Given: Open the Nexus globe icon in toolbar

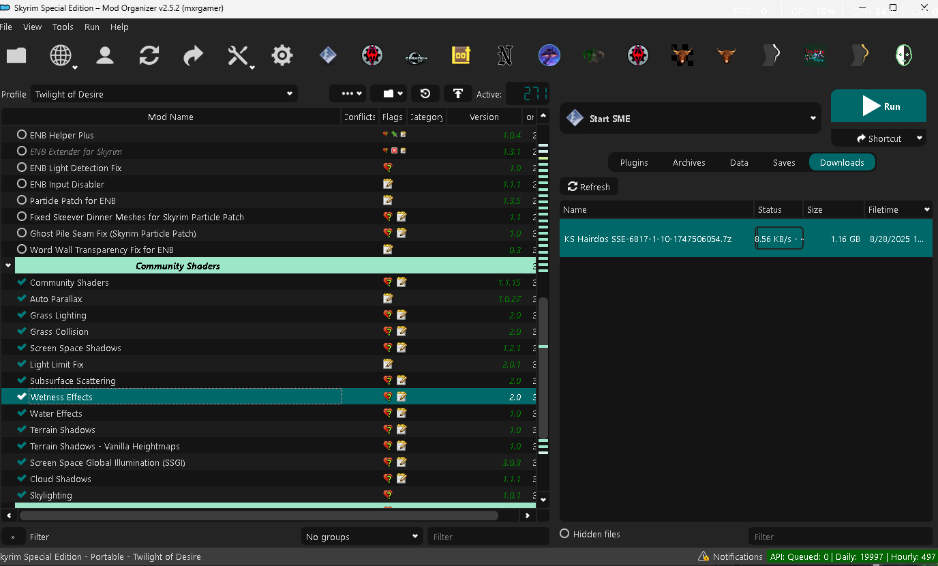Looking at the screenshot, I should 61,55.
